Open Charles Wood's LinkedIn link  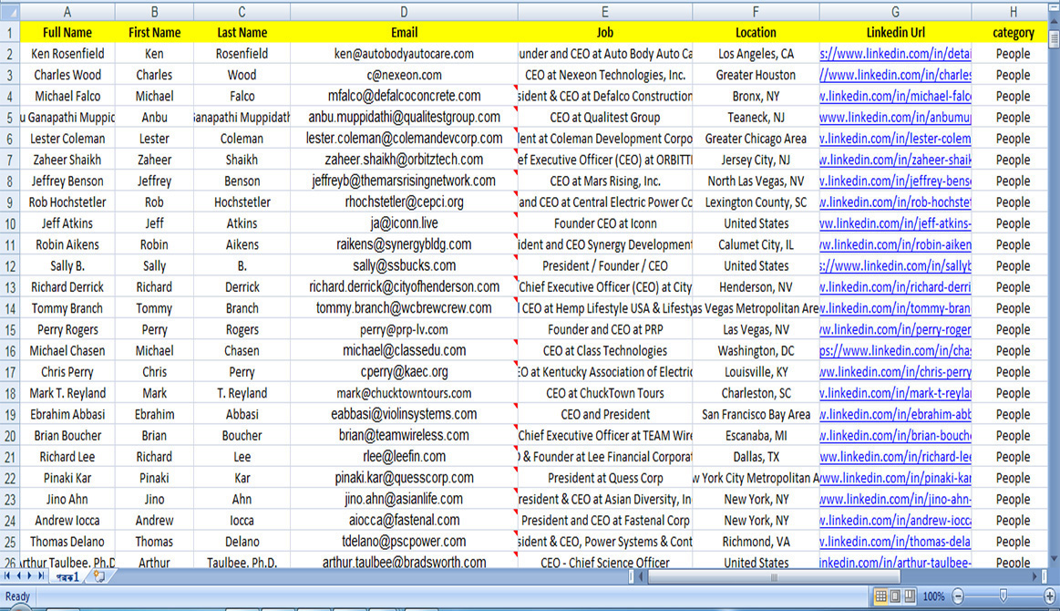point(895,75)
